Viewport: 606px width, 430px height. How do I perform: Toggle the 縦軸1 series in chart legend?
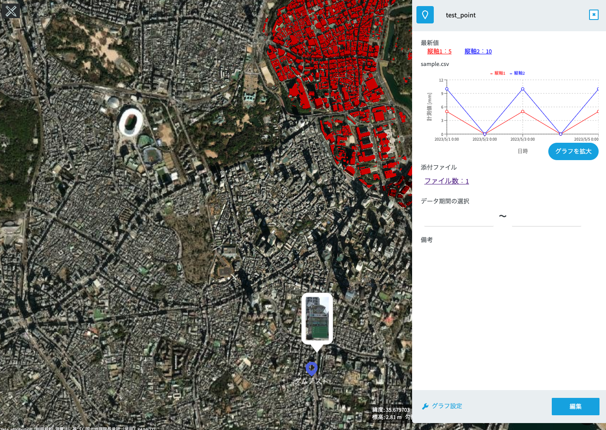(498, 73)
